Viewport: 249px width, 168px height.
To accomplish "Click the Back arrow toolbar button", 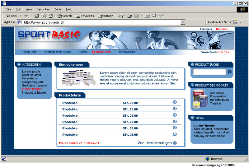I will [12, 16].
